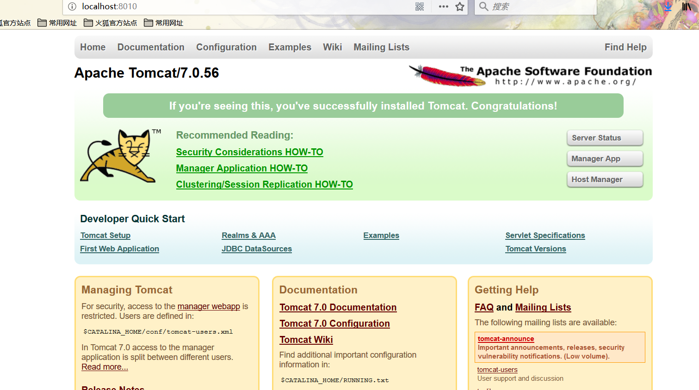
Task: Click Find Help in the navigation bar
Action: click(625, 47)
